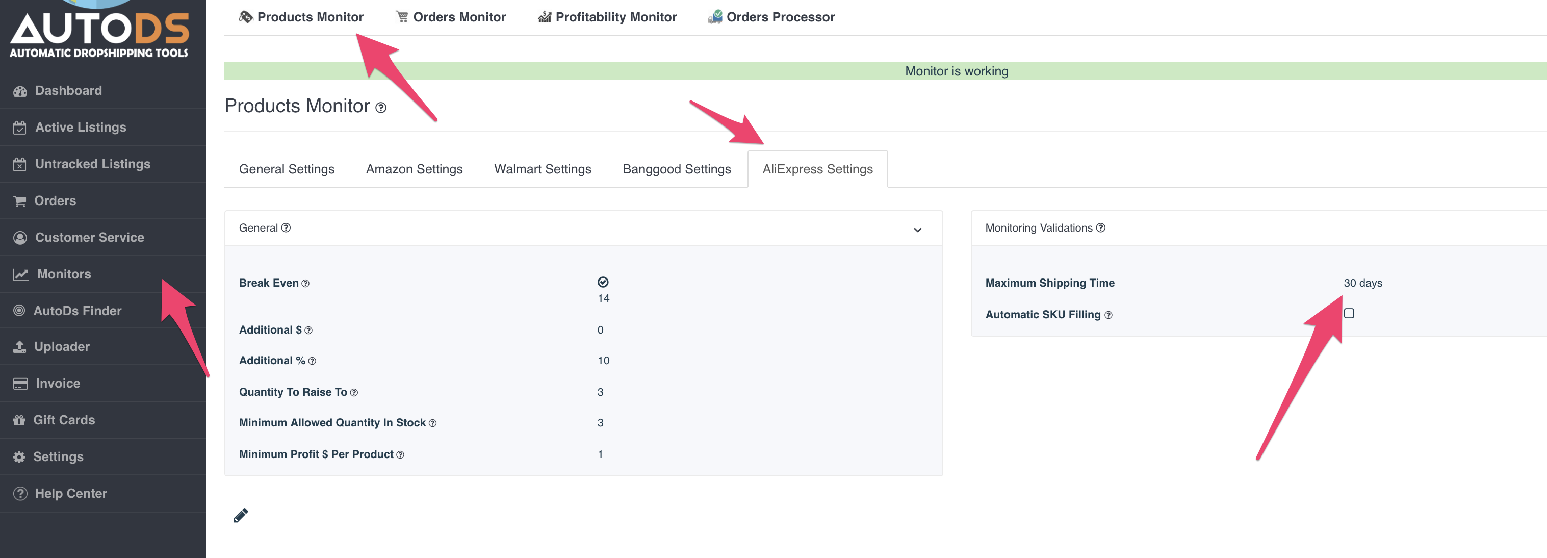Screen dimensions: 1547x558
Task: Click the Additional $ value 0
Action: click(x=600, y=331)
